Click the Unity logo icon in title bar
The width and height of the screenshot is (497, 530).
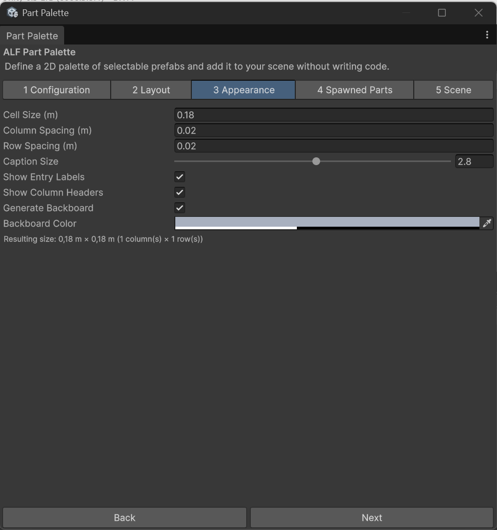click(12, 13)
